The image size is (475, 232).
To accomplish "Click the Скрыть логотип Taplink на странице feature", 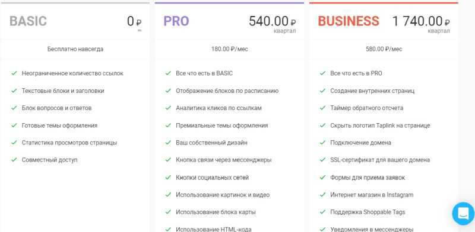I will (x=380, y=125).
